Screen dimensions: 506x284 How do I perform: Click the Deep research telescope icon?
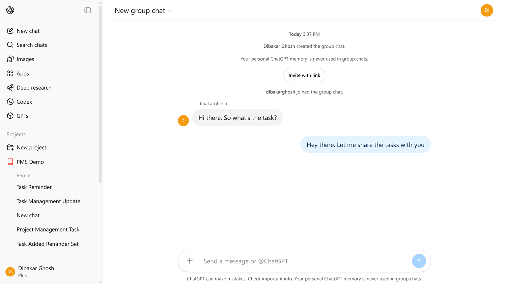click(x=10, y=87)
